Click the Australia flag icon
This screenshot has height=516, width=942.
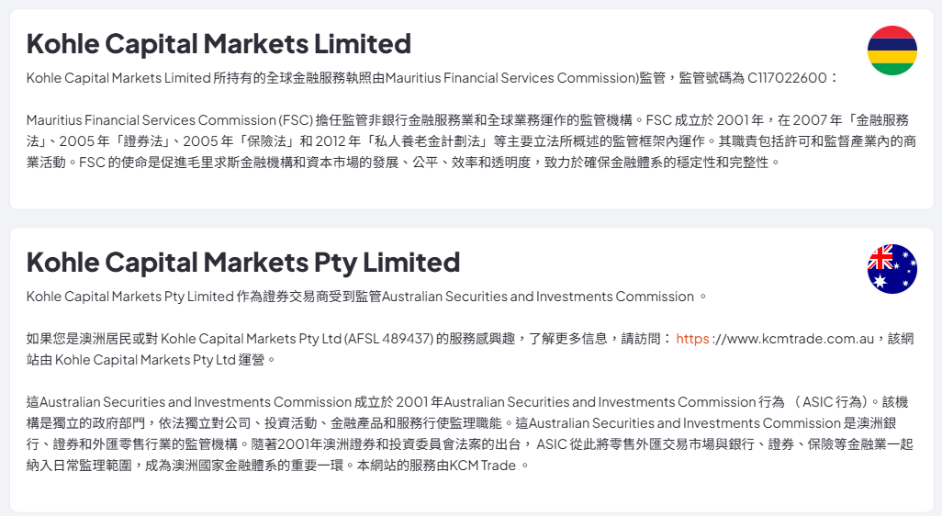click(x=892, y=269)
